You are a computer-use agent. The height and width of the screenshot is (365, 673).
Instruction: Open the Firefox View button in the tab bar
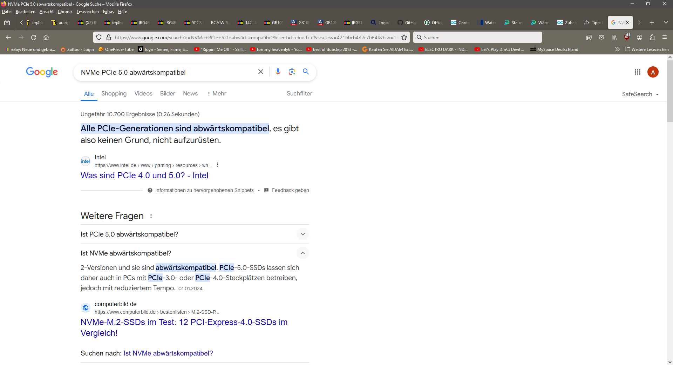(x=7, y=22)
